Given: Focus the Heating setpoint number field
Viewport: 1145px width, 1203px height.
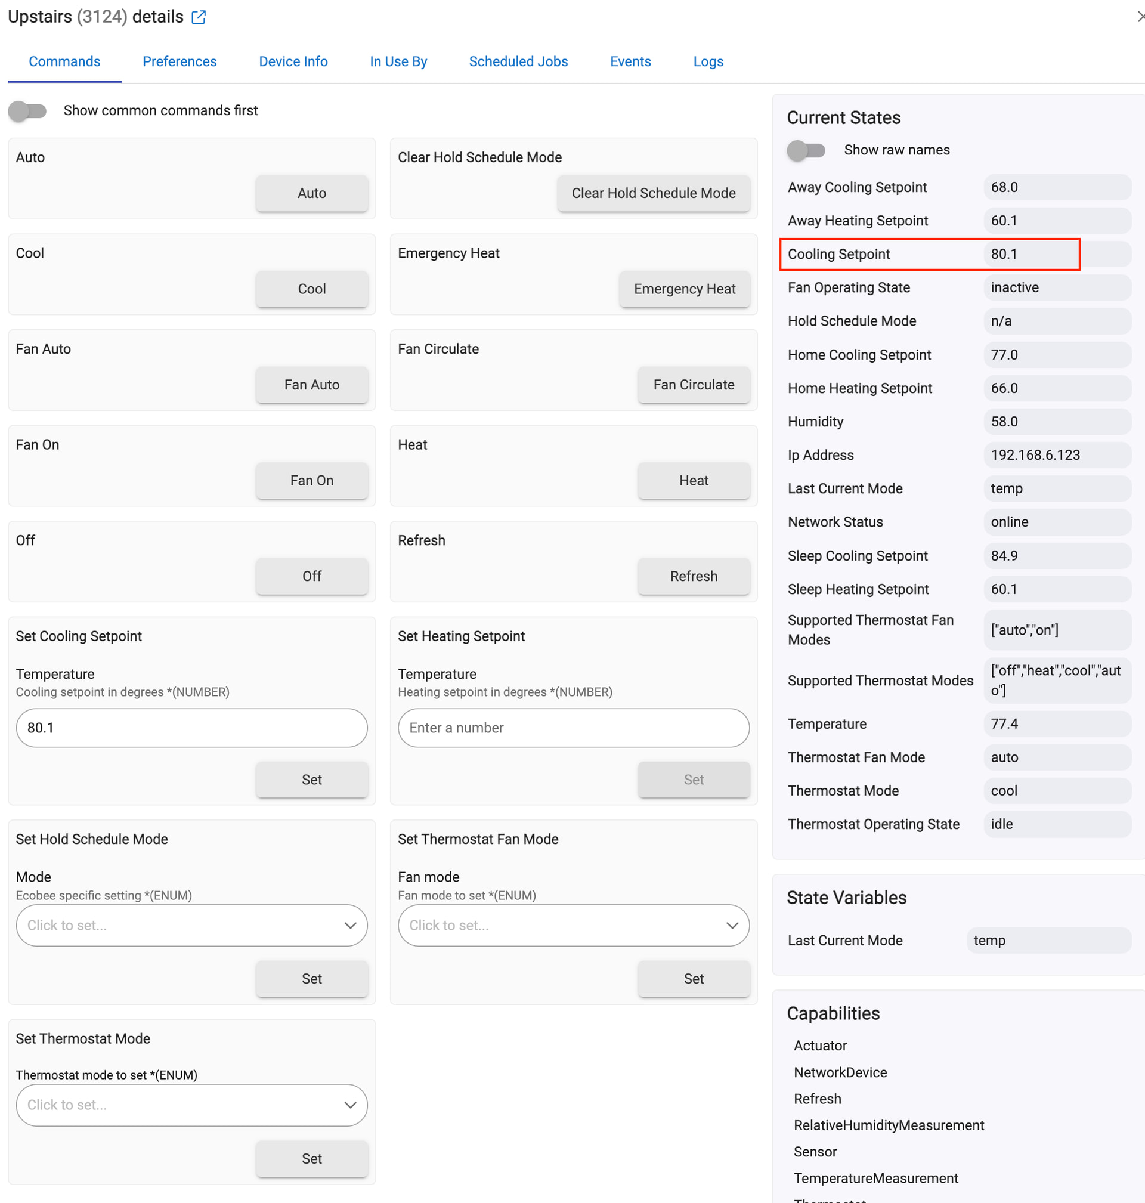Looking at the screenshot, I should click(x=573, y=728).
